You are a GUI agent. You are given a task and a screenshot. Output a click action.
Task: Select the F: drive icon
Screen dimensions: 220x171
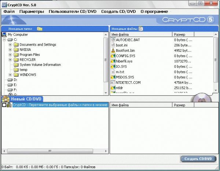(x=10, y=90)
